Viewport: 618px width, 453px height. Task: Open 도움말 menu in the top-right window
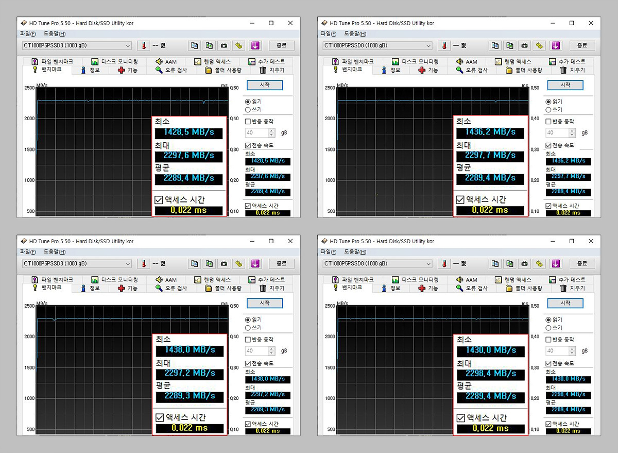pos(355,33)
